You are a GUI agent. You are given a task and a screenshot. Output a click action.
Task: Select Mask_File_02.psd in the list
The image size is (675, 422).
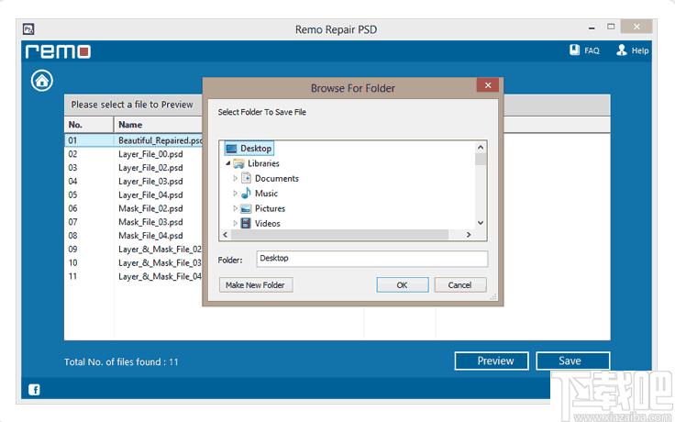150,208
